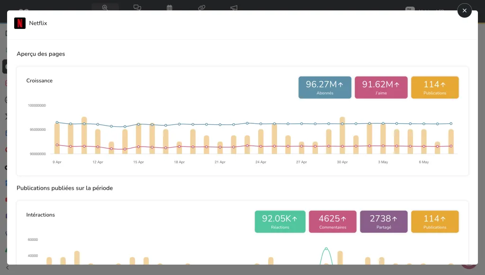Screen dimensions: 485x275
Task: Toggle the pink J'aime 91.62M series
Action: [x=381, y=87]
